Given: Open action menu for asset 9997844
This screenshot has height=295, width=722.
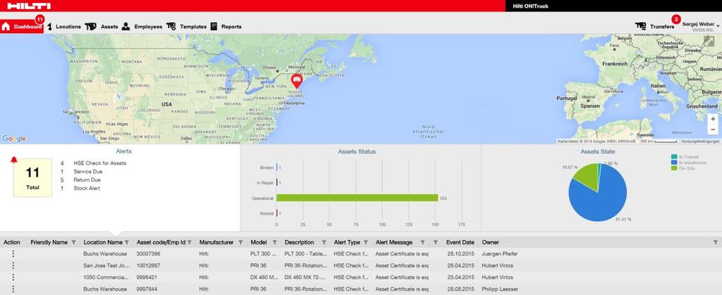Looking at the screenshot, I should (13, 289).
